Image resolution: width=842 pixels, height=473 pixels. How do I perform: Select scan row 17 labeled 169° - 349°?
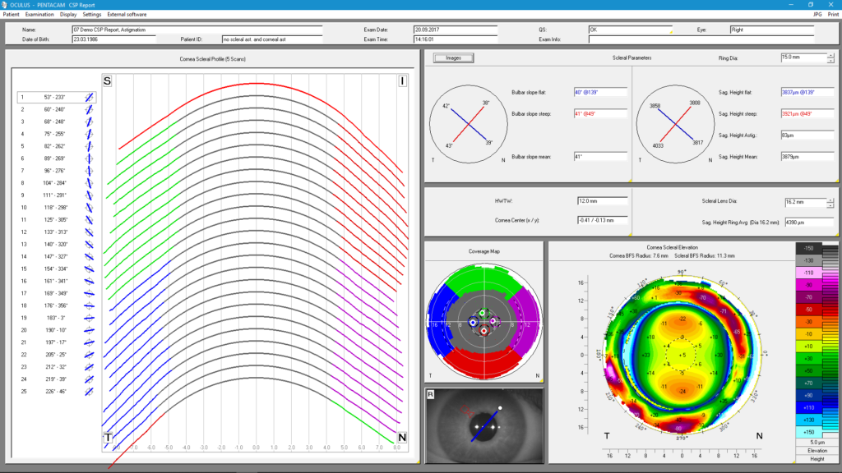(57, 293)
